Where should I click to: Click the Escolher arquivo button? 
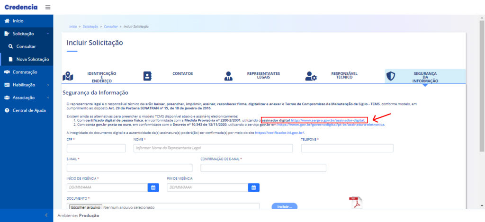[85, 207]
